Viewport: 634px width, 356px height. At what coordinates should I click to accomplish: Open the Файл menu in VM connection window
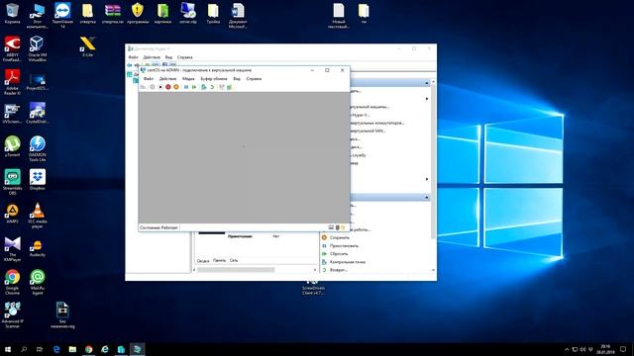[x=149, y=79]
